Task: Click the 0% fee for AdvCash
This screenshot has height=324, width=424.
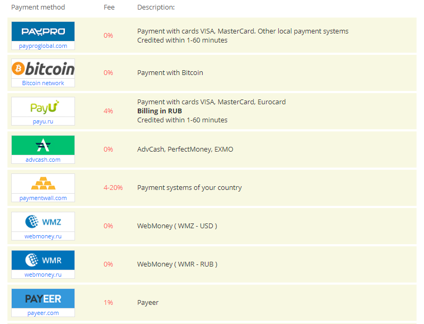Action: pyautogui.click(x=108, y=149)
